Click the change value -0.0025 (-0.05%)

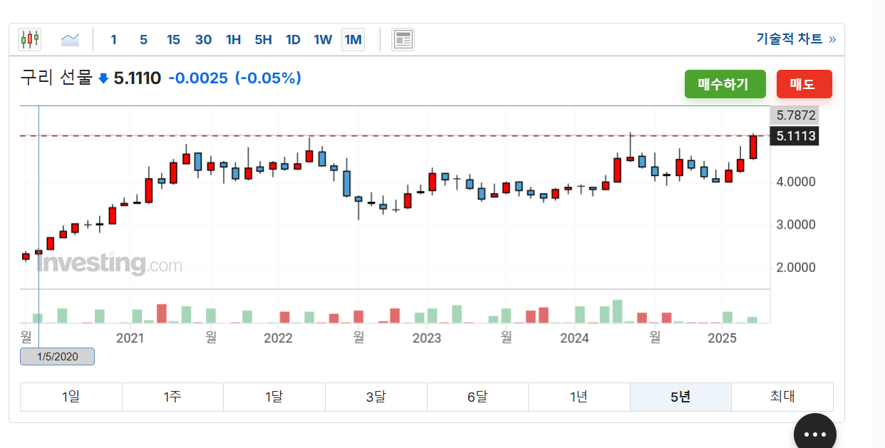[x=234, y=78]
